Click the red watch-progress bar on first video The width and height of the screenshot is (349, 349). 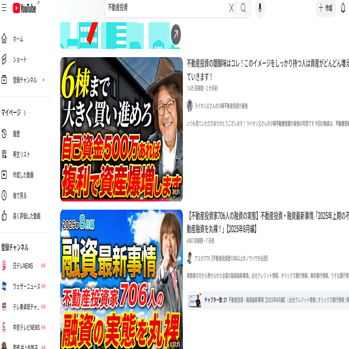[x=115, y=200]
